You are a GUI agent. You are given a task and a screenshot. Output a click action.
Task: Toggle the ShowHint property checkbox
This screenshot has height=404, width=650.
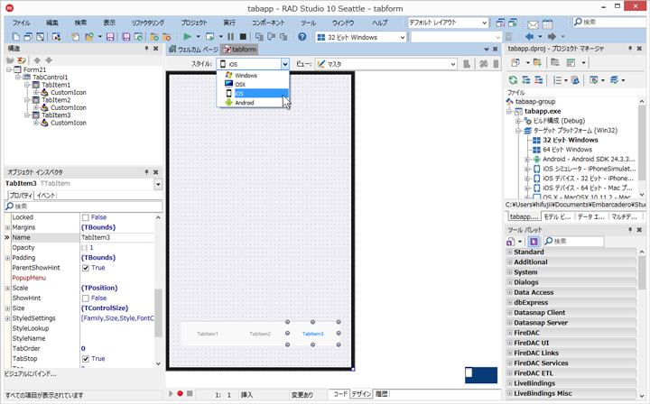click(x=86, y=298)
